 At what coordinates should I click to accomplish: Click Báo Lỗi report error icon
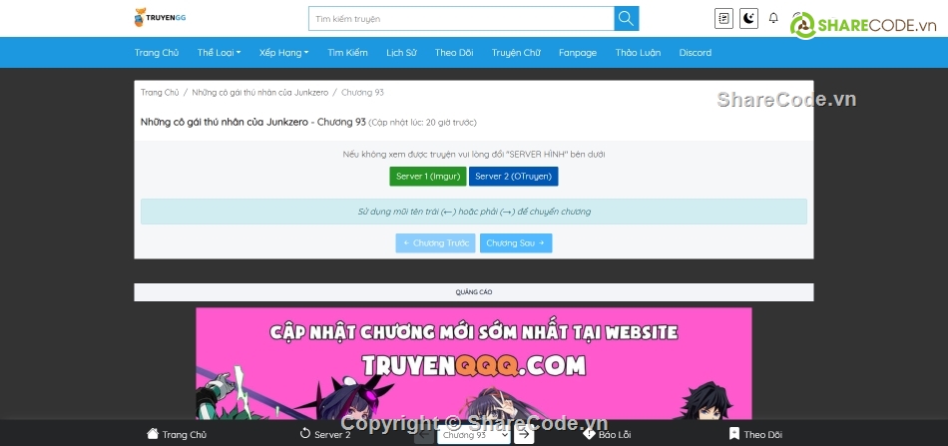[589, 434]
